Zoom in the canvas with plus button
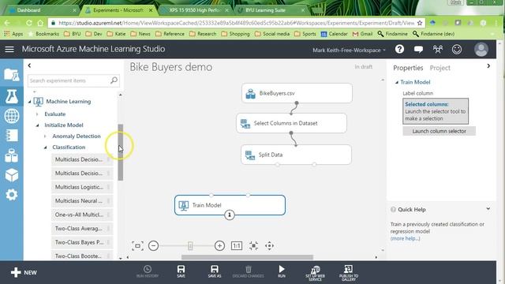 [219, 246]
